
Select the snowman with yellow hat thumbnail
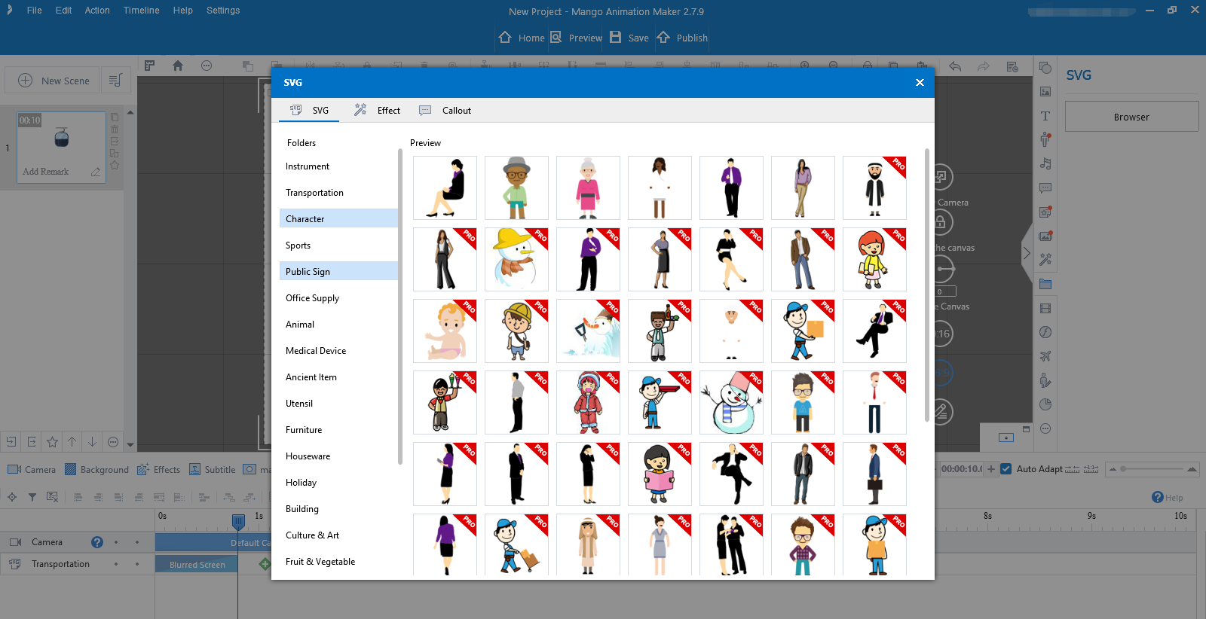coord(516,260)
